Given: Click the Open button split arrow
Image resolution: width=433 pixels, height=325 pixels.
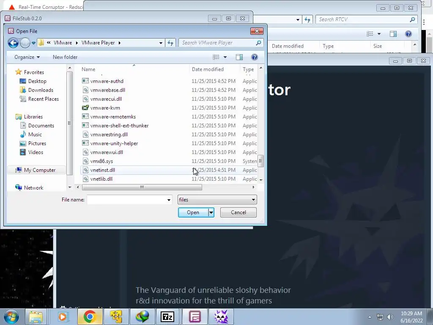Looking at the screenshot, I should (211, 212).
